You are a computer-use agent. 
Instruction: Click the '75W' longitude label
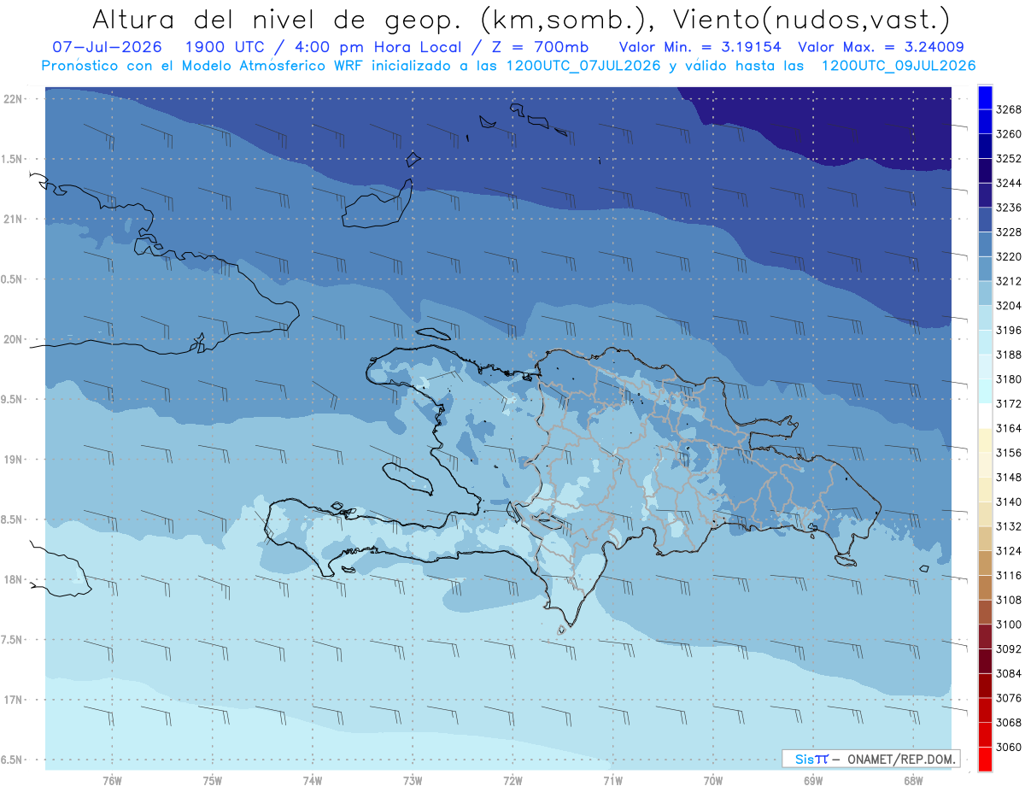(x=212, y=781)
